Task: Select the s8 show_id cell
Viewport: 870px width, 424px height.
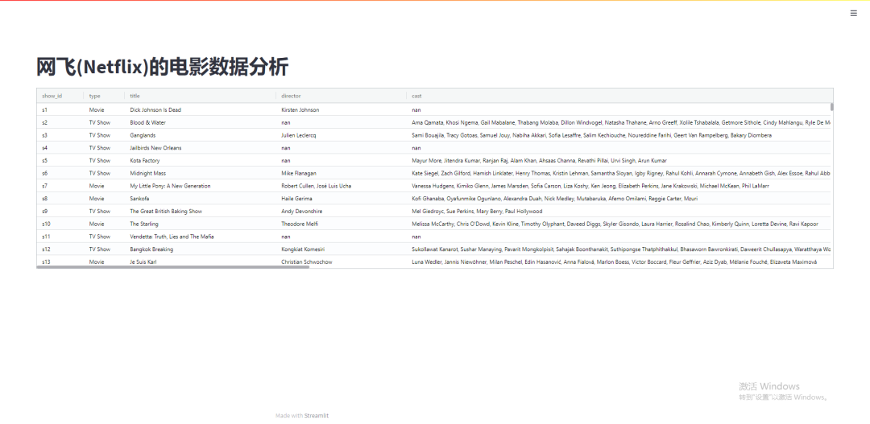Action: [45, 199]
